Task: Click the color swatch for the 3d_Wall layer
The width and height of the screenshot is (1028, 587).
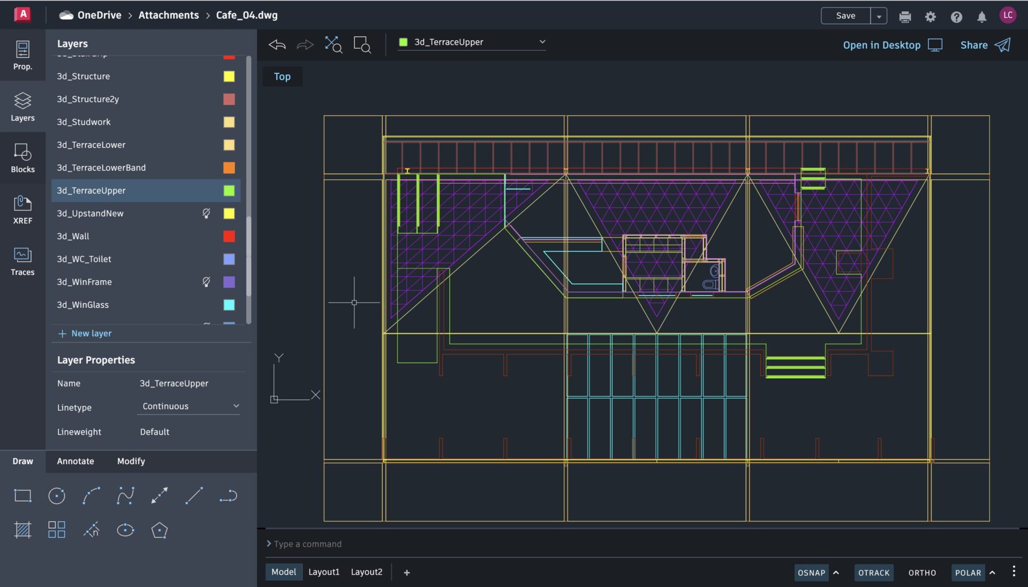Action: pyautogui.click(x=229, y=236)
